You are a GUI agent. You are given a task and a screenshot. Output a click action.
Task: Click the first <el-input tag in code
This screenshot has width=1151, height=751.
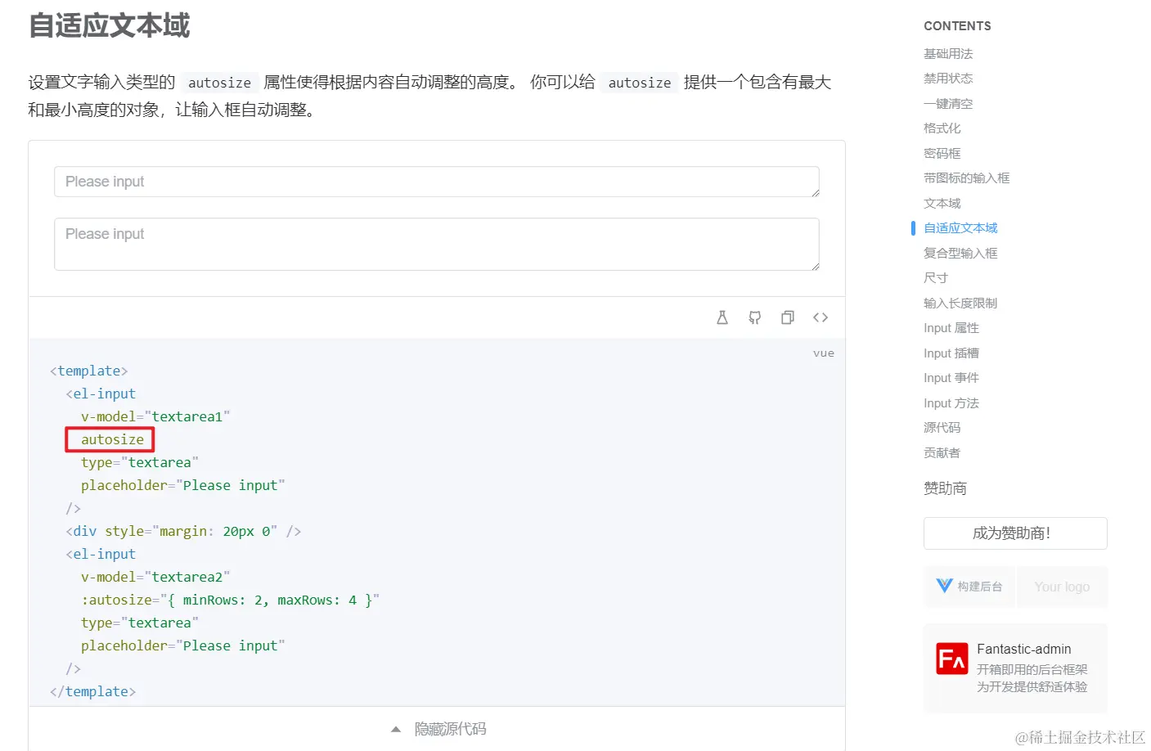101,393
